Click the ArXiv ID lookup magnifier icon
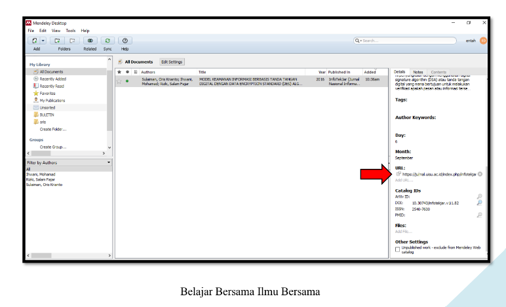The image size is (506, 307). point(479,196)
